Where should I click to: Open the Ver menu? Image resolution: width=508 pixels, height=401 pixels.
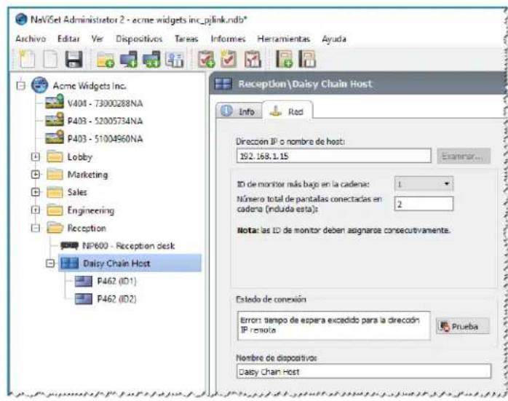pyautogui.click(x=98, y=39)
